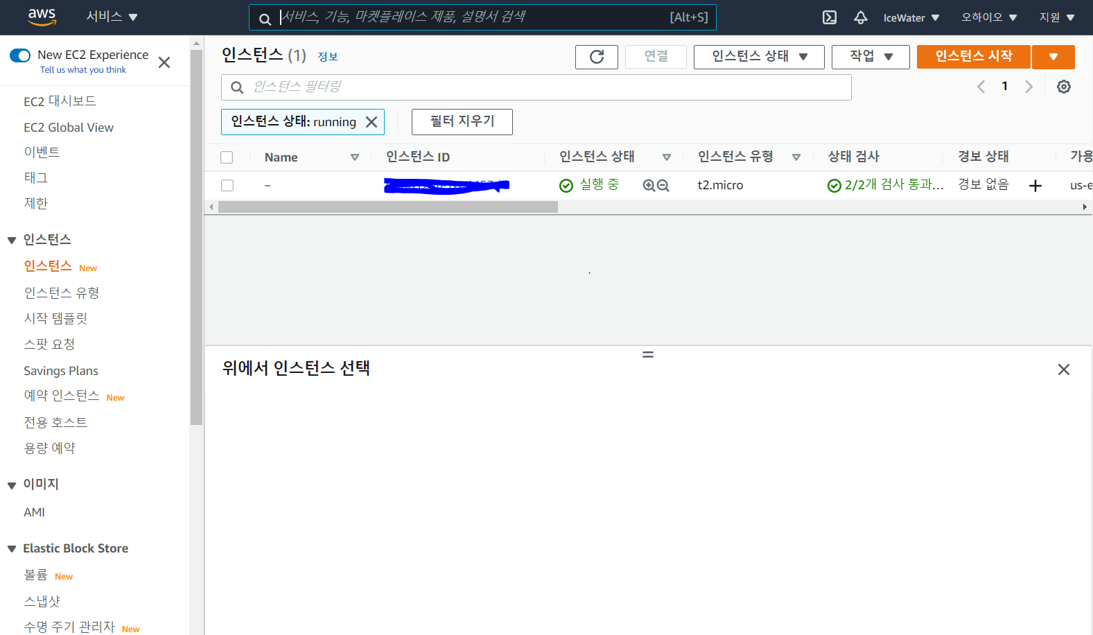
Task: Open the IceWater account dropdown
Action: (911, 17)
